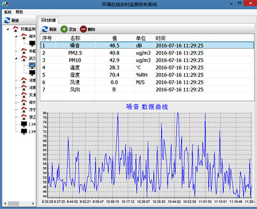This screenshot has height=209, width=257.
Task: Collapse the 环境监测 root tree node
Action: point(7,29)
